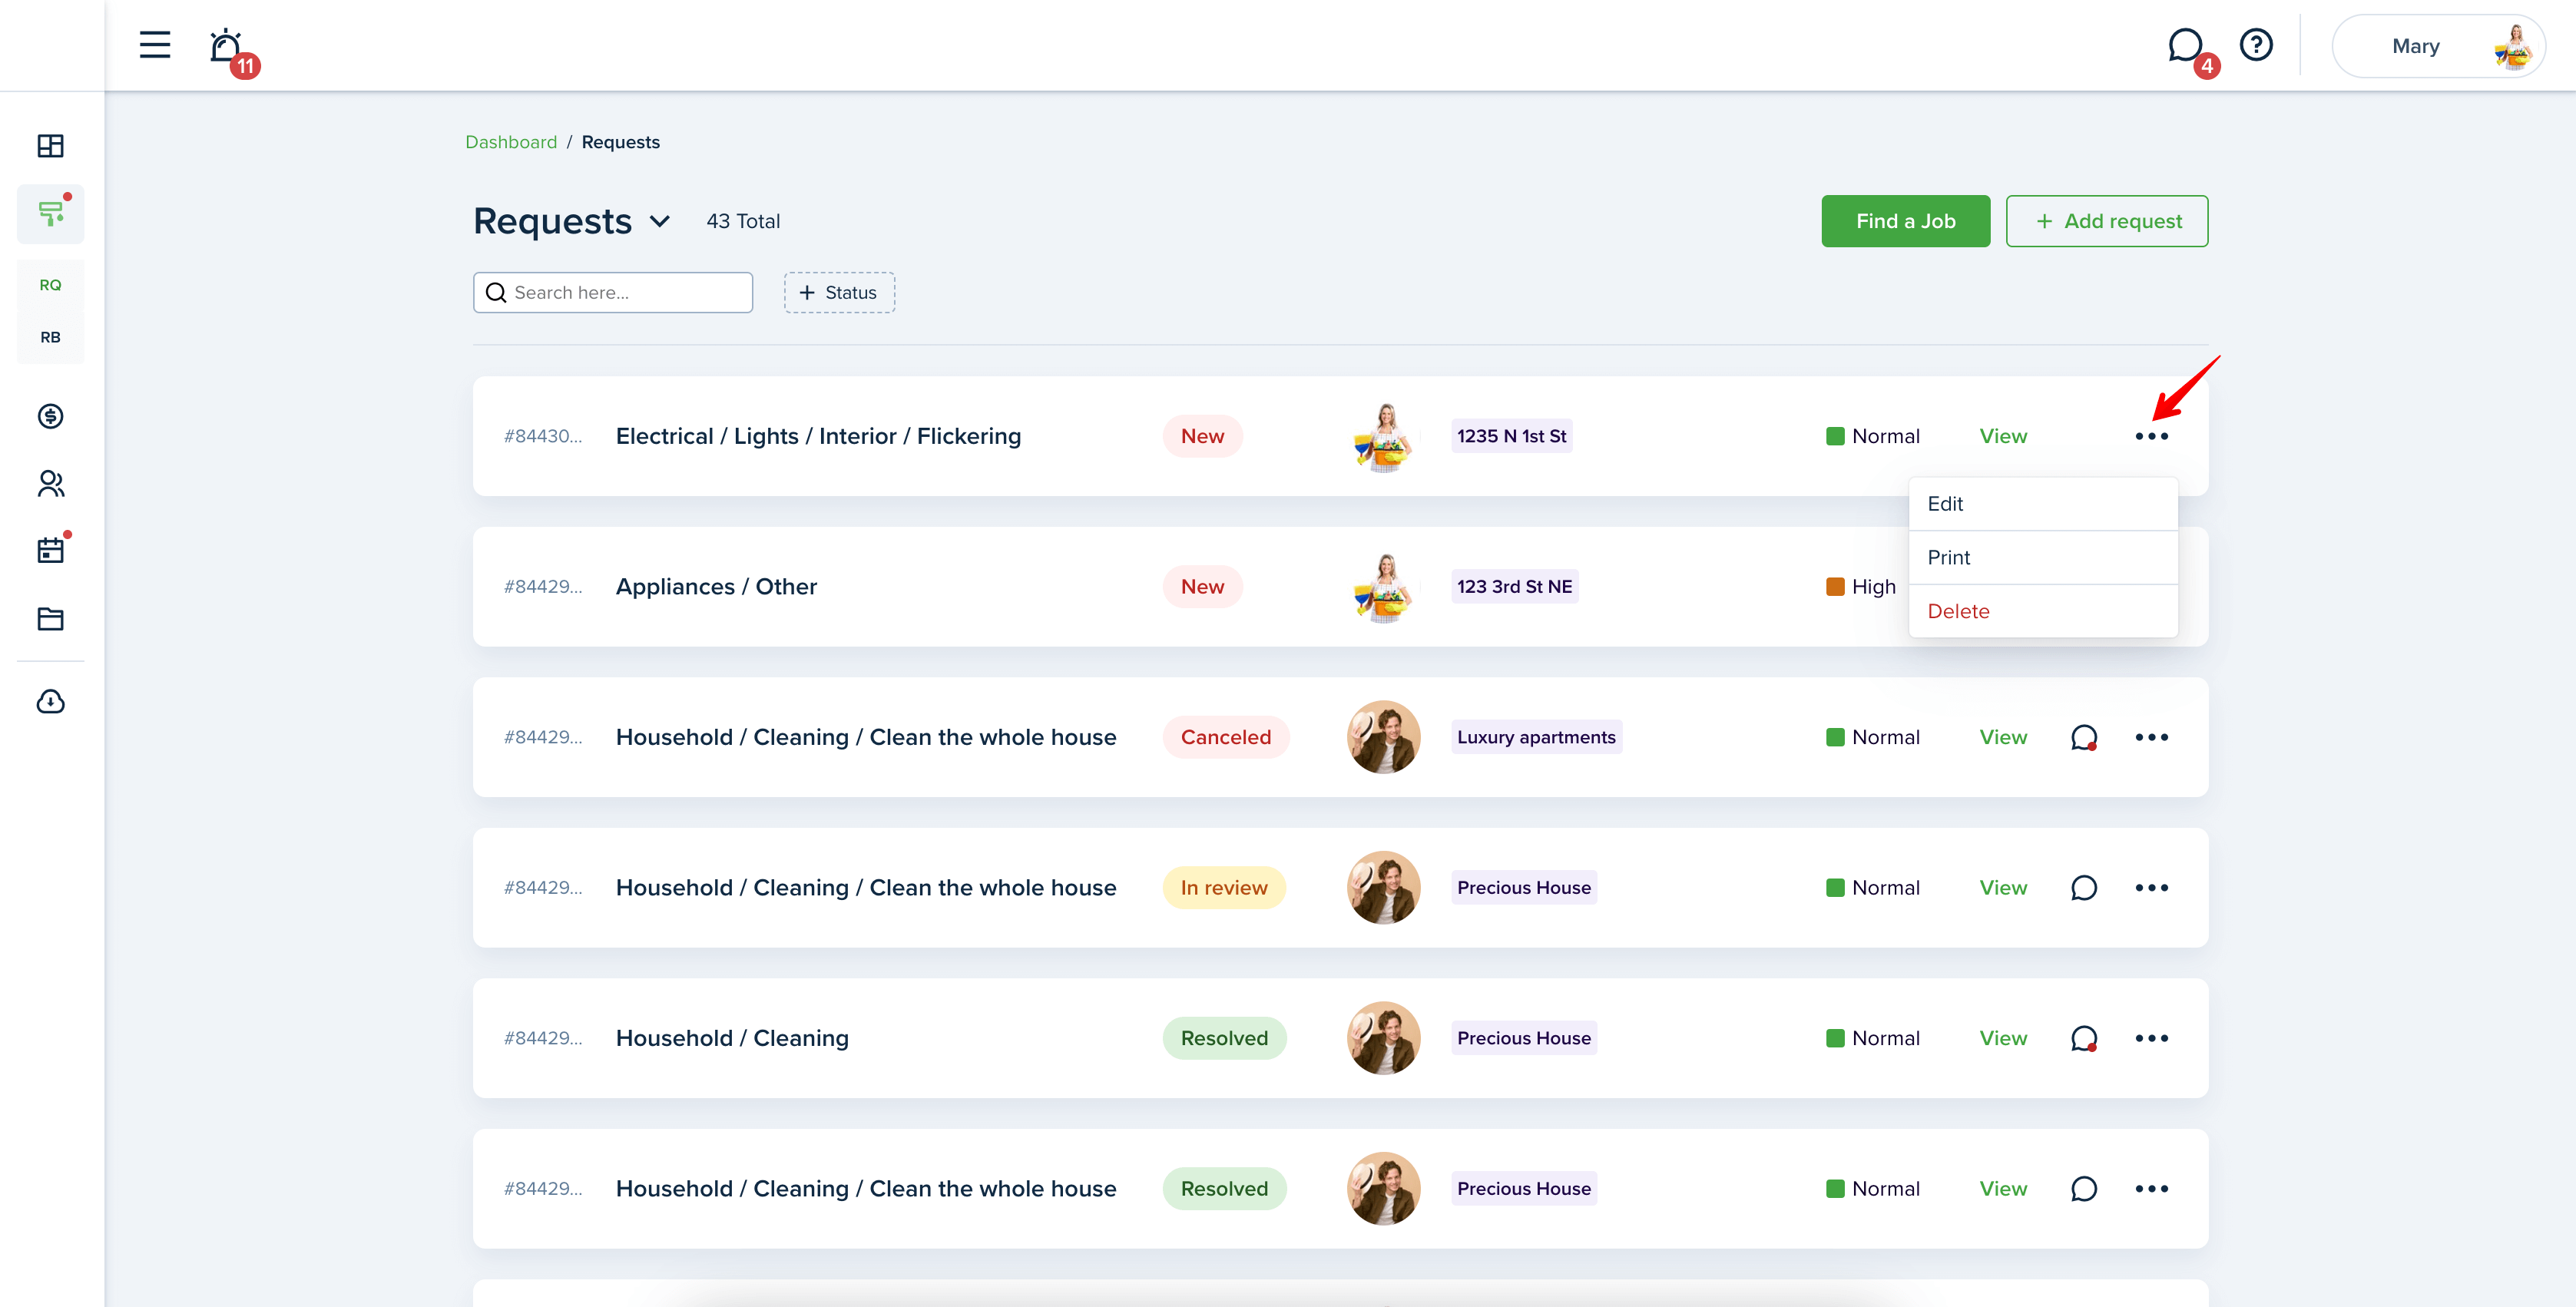Click the 1235 N 1st St property tag

1511,436
